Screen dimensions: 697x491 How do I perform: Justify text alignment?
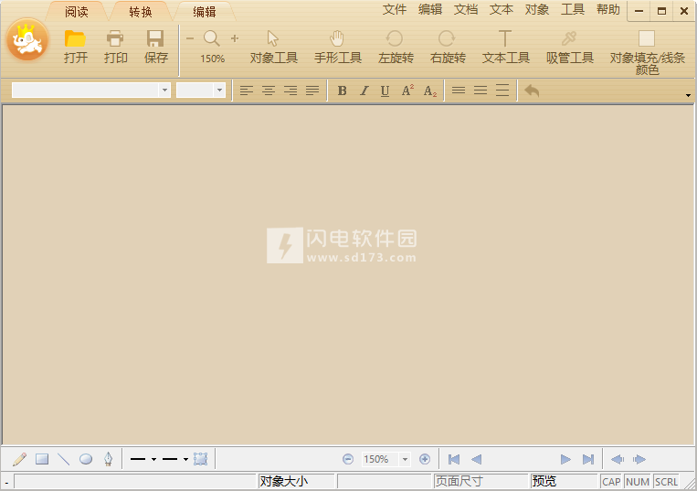[312, 91]
